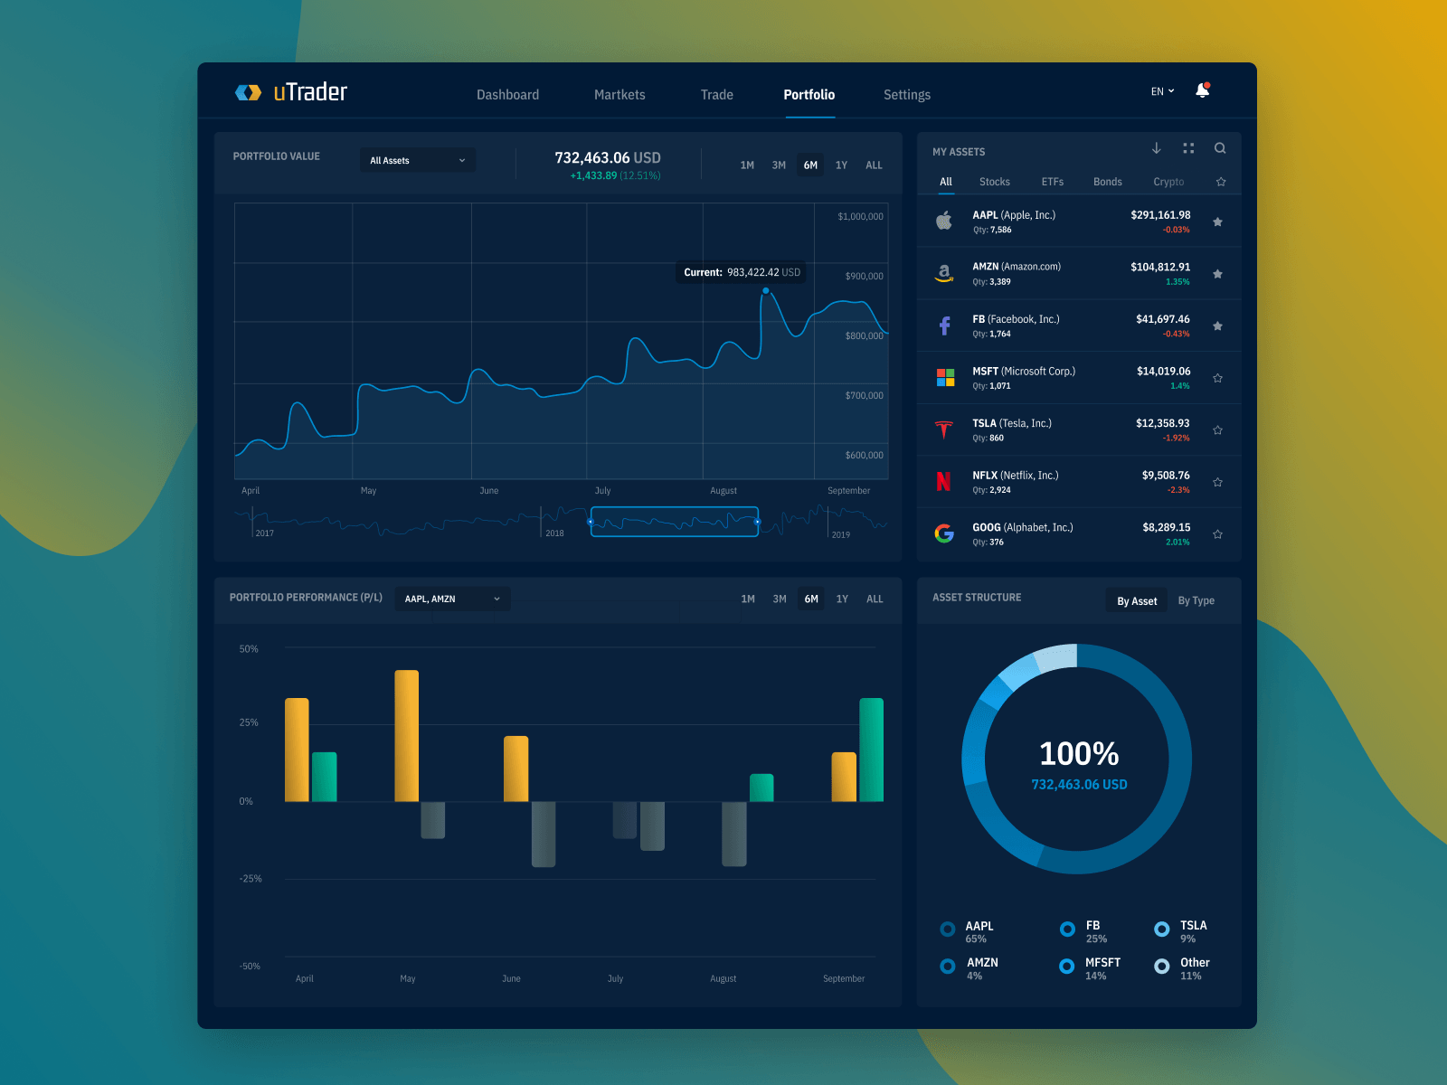Open the notifications bell

(1203, 90)
